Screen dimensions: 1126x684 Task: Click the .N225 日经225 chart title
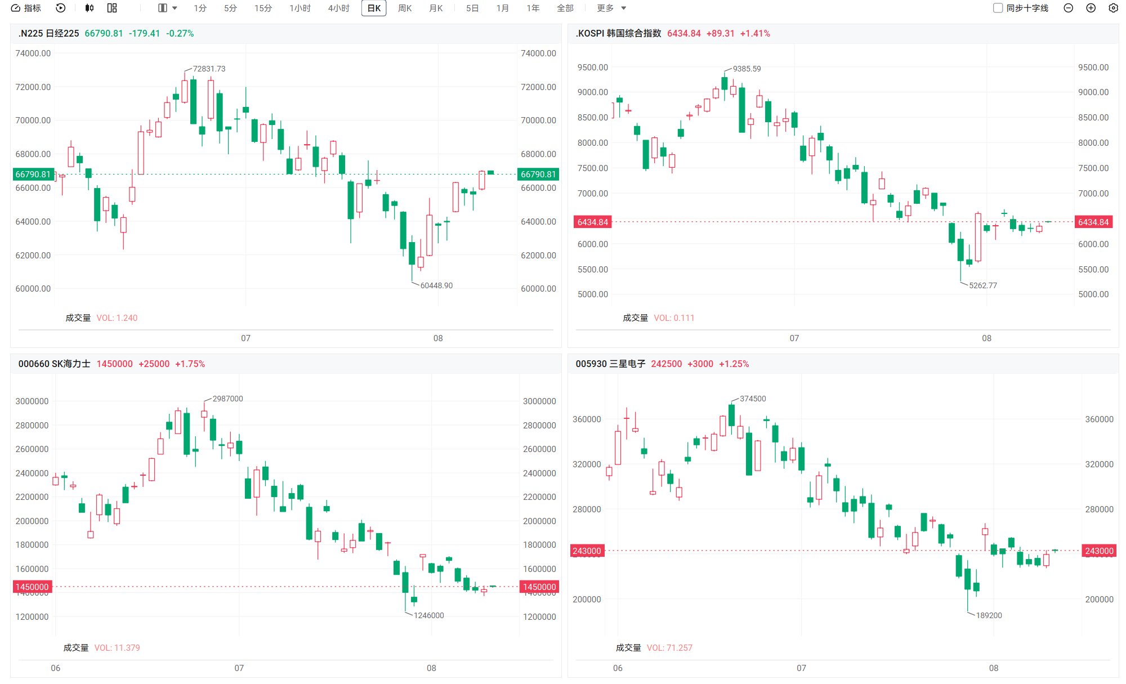48,33
